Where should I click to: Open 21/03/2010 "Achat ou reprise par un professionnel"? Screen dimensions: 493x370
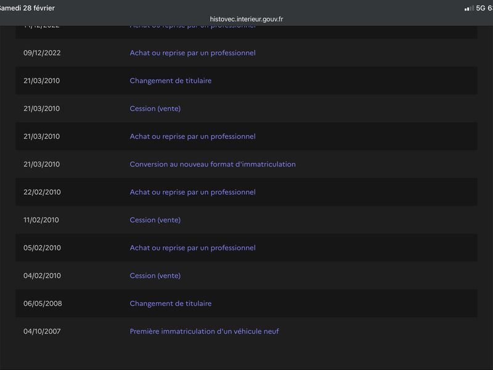(192, 136)
